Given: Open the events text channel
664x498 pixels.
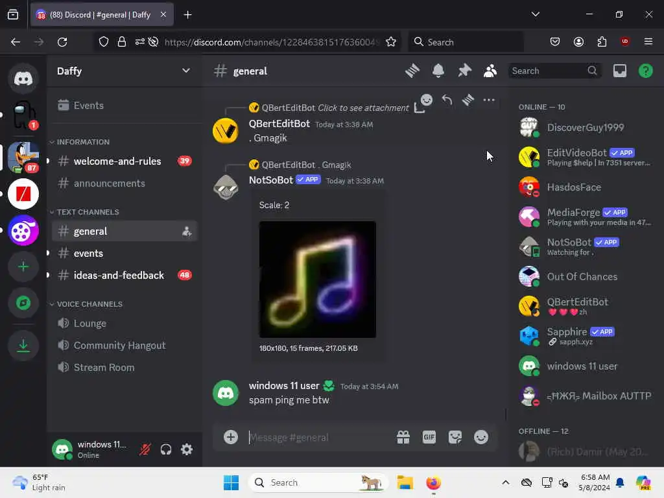Looking at the screenshot, I should coord(124,254).
